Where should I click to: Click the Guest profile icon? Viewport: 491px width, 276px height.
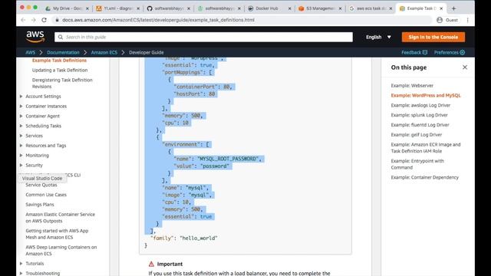tap(440, 20)
